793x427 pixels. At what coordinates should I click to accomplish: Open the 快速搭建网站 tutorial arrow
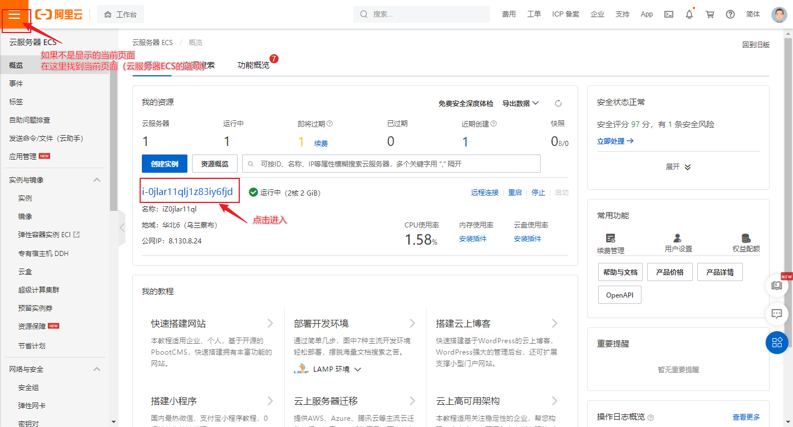270,323
